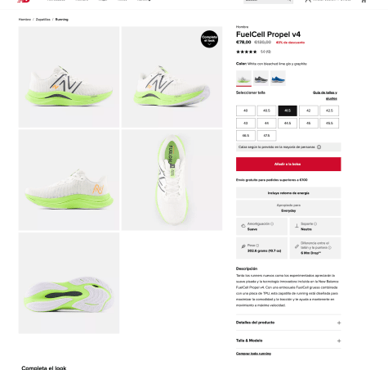
Task: Select size 44.5
Action: coord(288,124)
